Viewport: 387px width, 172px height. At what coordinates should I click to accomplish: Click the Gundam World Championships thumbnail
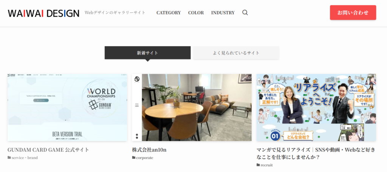coord(67,107)
